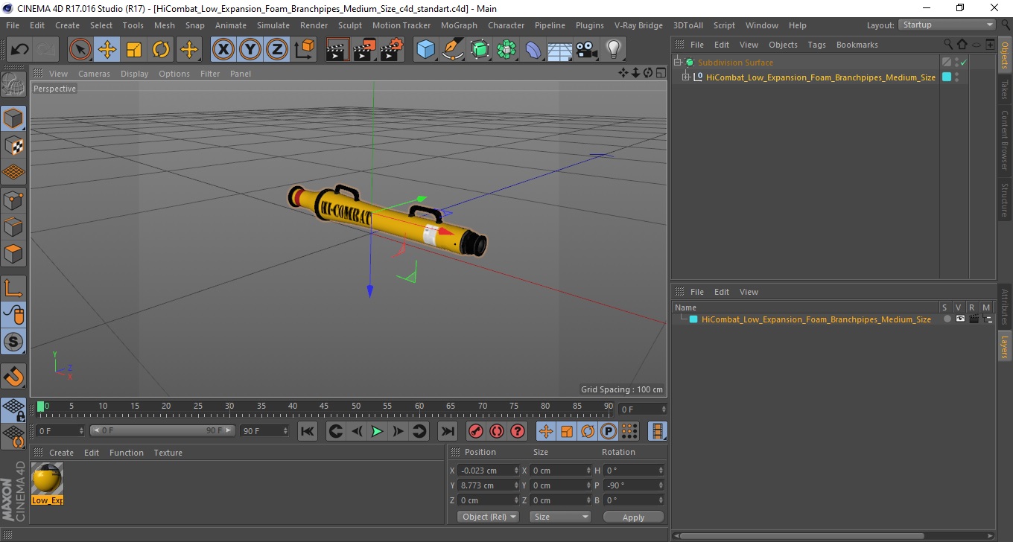Screen dimensions: 1013x542
Task: Switch to Texture mode
Action: pyautogui.click(x=13, y=145)
